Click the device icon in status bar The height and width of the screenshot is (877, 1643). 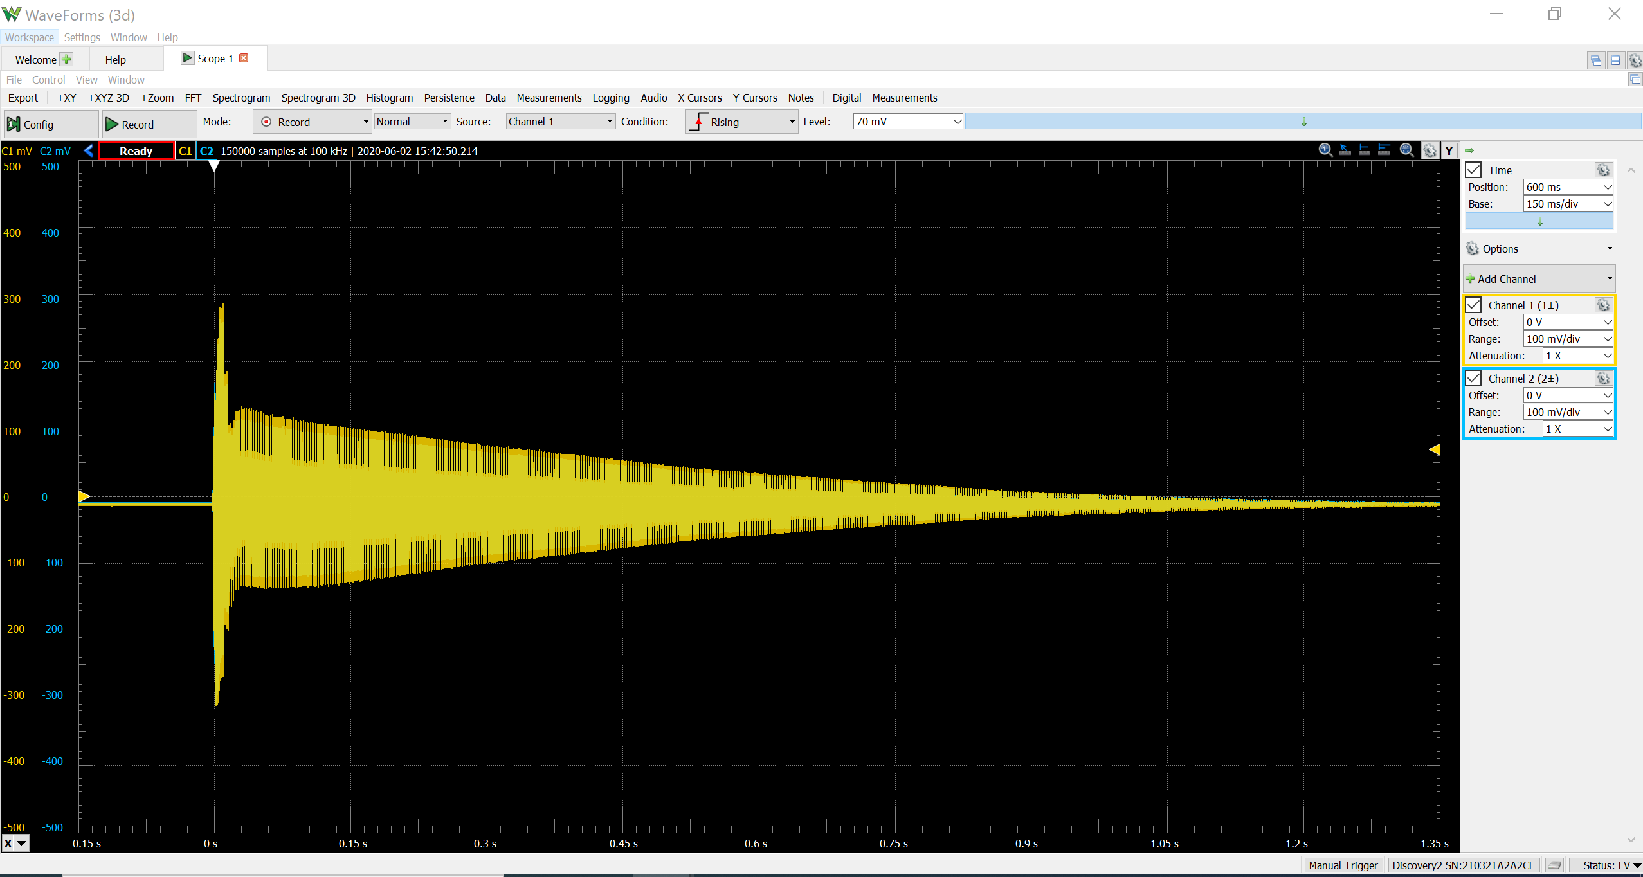coord(1554,865)
